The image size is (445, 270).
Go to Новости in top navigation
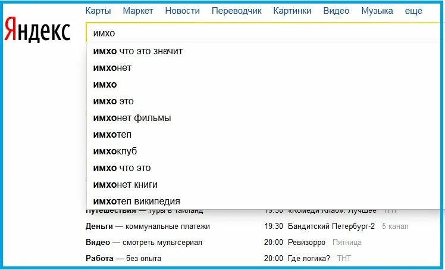(183, 11)
